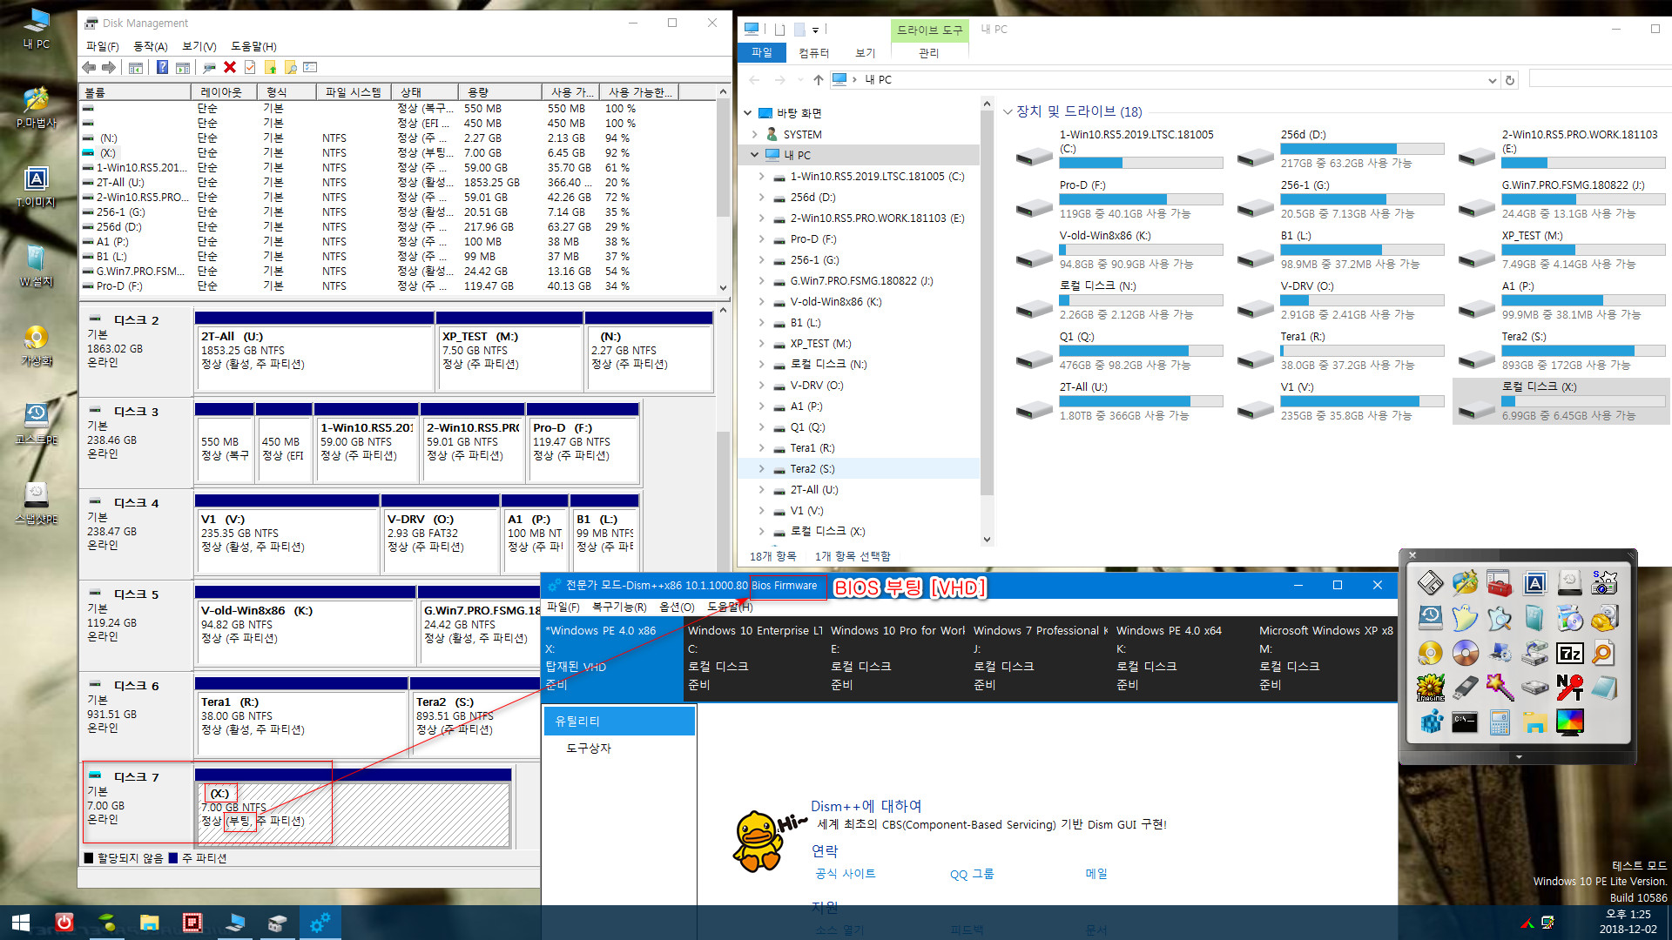Open notepad icon in launcher panel
Image resolution: width=1672 pixels, height=940 pixels.
click(1604, 688)
